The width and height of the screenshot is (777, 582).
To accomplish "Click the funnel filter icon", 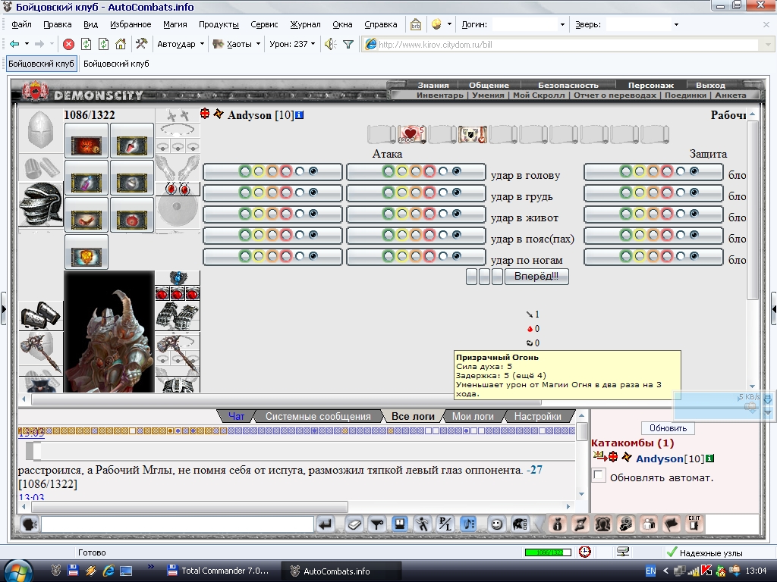I will 348,45.
